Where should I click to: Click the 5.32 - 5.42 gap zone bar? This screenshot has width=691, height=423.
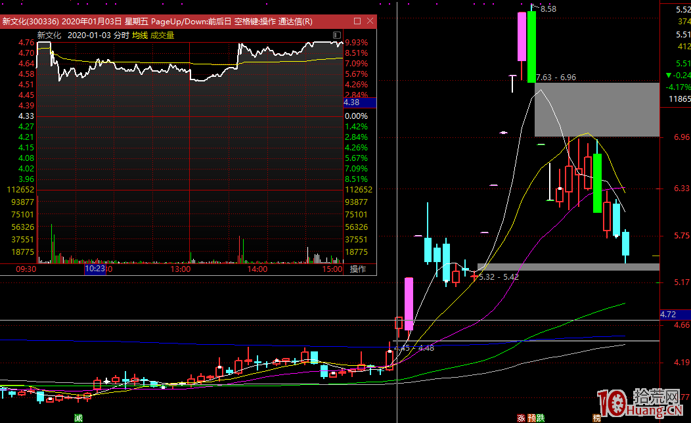coord(568,267)
